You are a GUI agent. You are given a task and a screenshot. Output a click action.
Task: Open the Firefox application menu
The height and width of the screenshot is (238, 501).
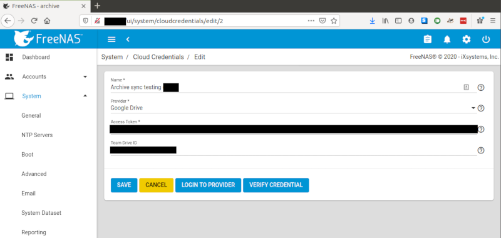[x=493, y=21]
